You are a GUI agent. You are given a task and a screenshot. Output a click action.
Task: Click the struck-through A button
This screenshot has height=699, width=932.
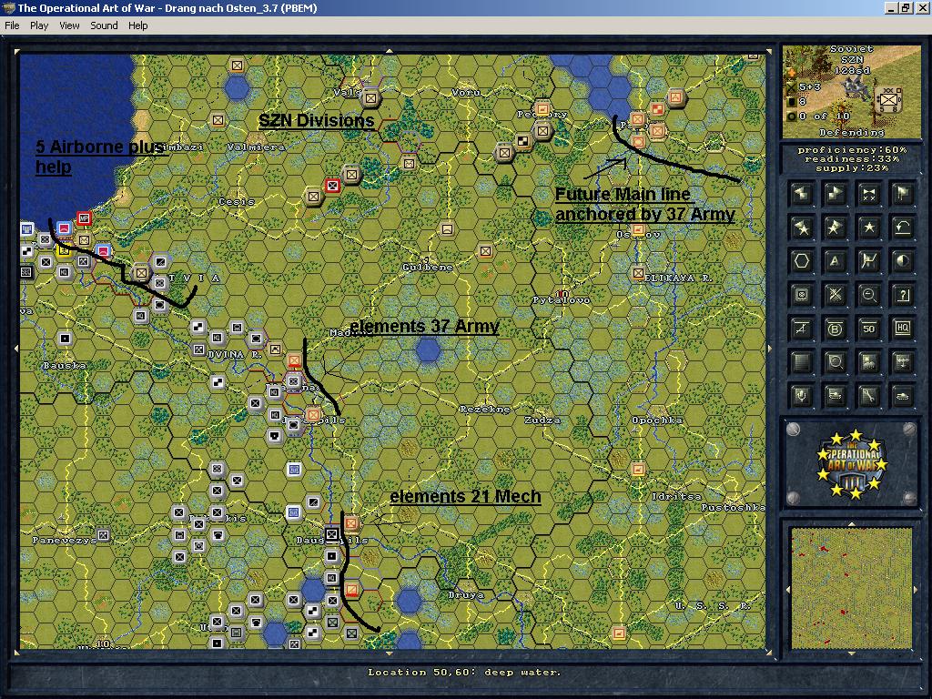tap(802, 329)
